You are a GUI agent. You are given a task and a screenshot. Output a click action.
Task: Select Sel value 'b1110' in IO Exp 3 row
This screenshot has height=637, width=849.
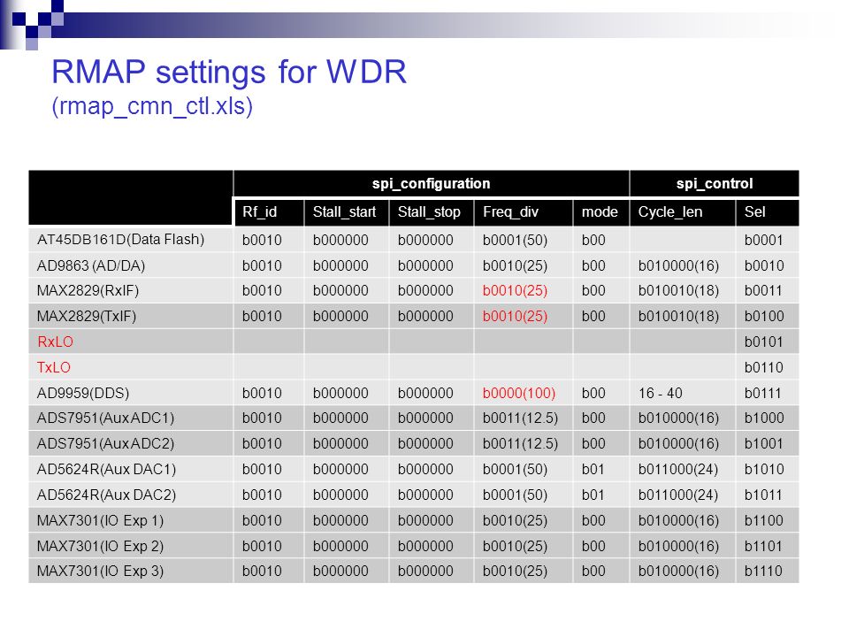(x=763, y=571)
